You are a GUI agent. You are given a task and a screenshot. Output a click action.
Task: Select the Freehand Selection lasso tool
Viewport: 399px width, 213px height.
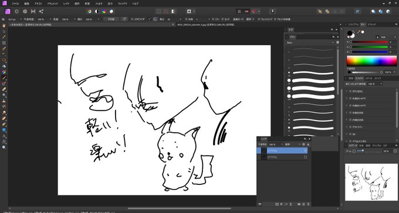pyautogui.click(x=4, y=60)
